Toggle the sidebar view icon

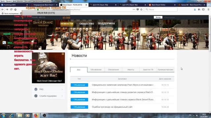(x=203, y=10)
